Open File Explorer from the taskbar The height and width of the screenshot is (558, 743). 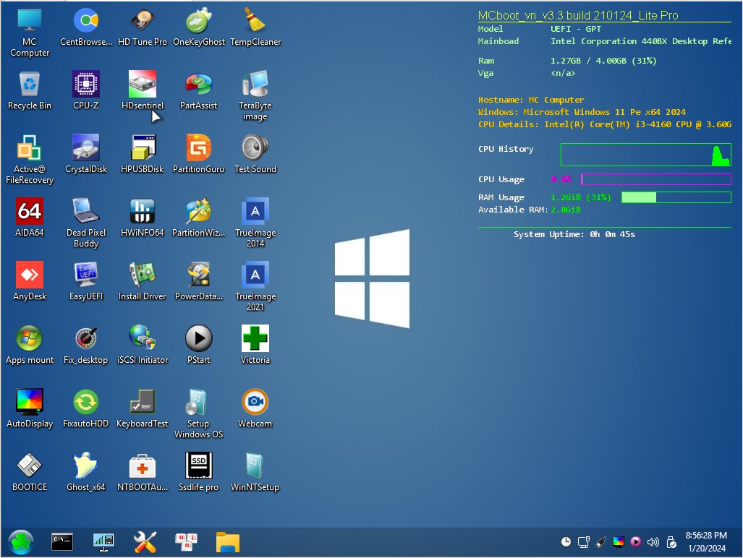228,542
